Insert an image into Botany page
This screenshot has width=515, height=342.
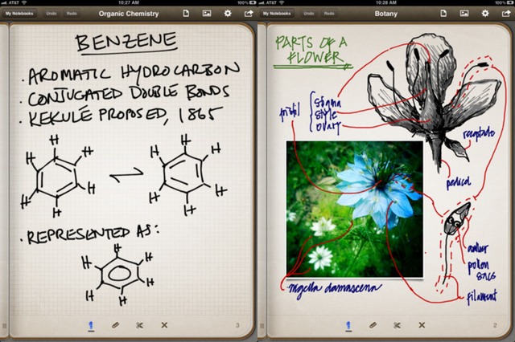point(464,14)
